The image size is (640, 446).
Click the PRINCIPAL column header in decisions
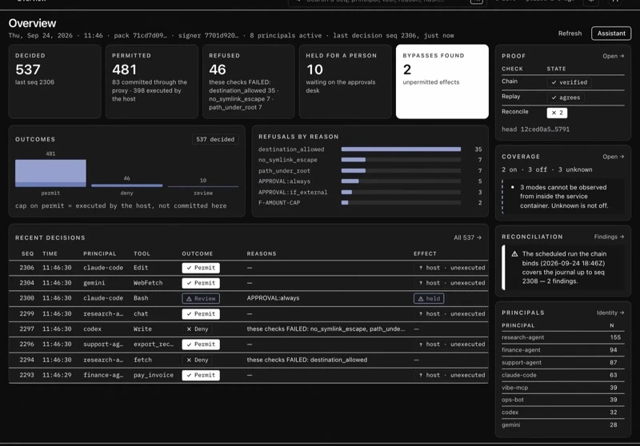tap(99, 253)
